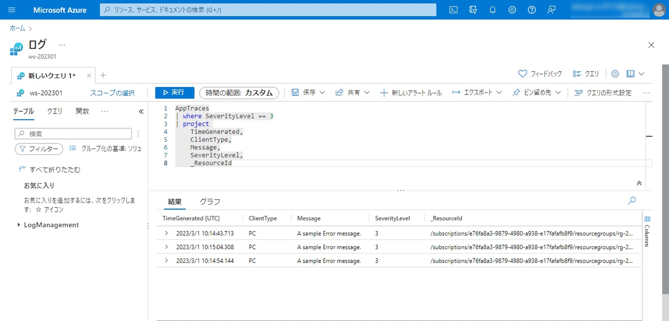Click the page vertical scrollbar

[665, 179]
